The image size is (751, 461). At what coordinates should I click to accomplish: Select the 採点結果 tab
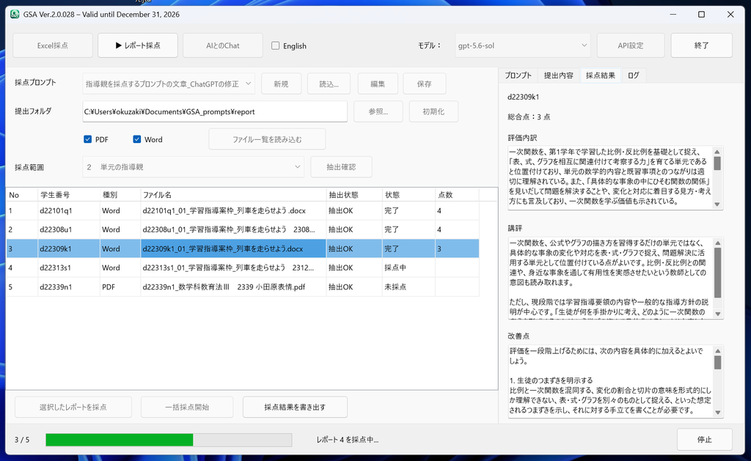pos(601,75)
